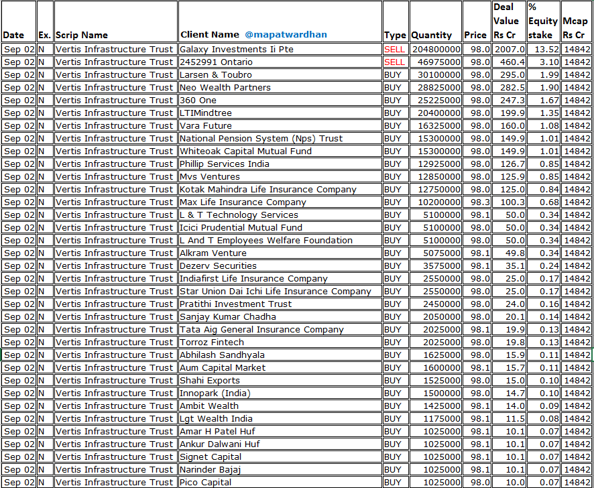
Task: Click 'National Pension System (Nps) Trust' cell
Action: [280, 138]
